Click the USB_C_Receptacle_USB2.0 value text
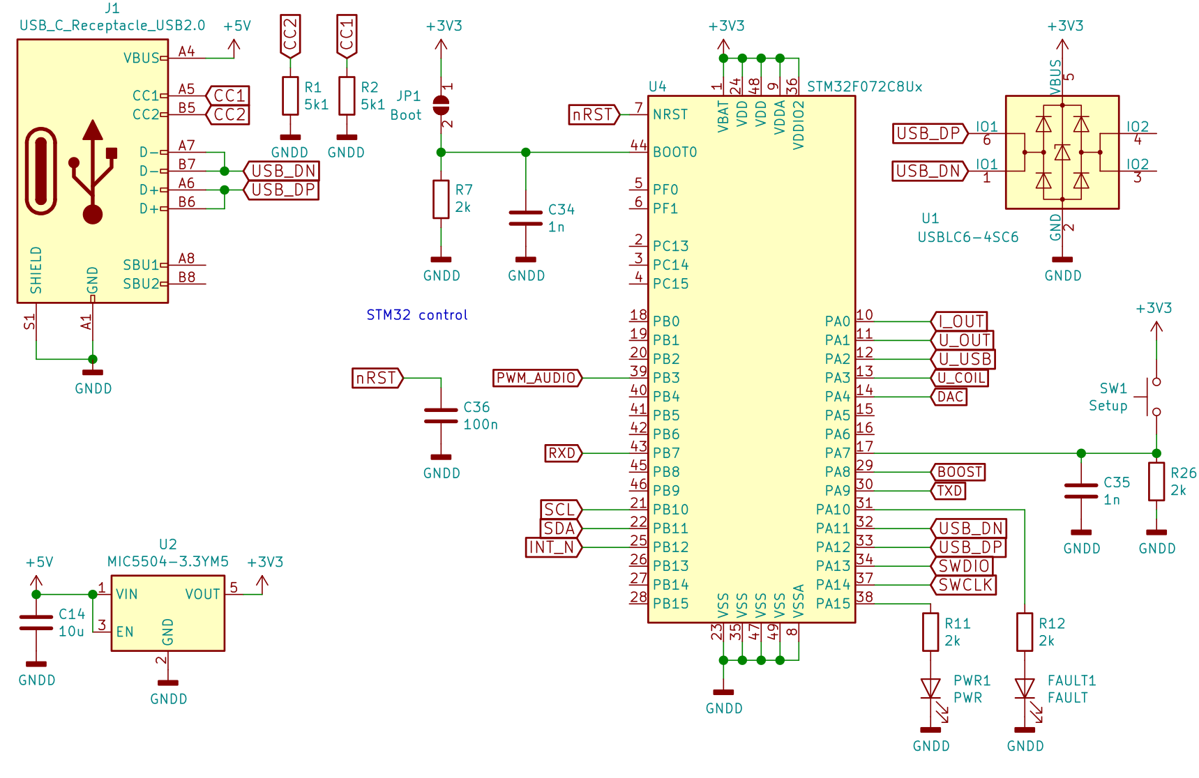1199x778 pixels. tap(112, 26)
